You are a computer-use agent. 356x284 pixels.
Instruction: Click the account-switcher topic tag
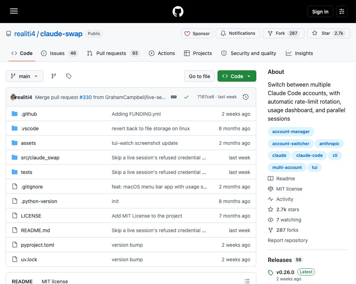tap(290, 143)
